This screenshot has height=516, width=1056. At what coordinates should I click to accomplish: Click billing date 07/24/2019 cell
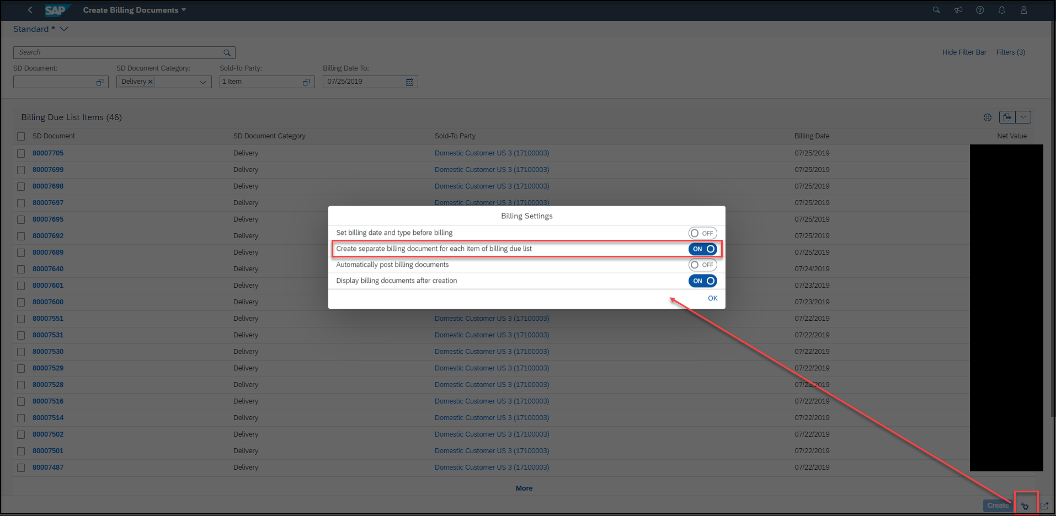pos(812,269)
